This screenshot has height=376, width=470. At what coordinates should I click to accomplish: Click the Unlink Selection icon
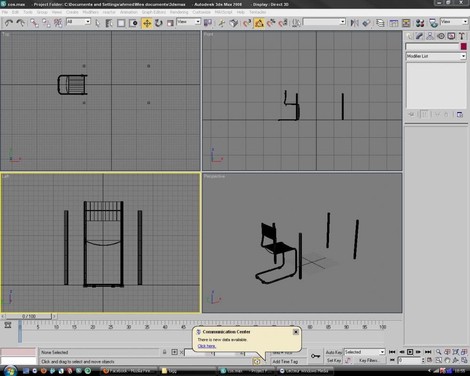click(46, 23)
